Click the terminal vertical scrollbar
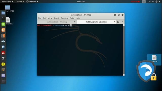Screen dimensions: 162x91 point(124,50)
